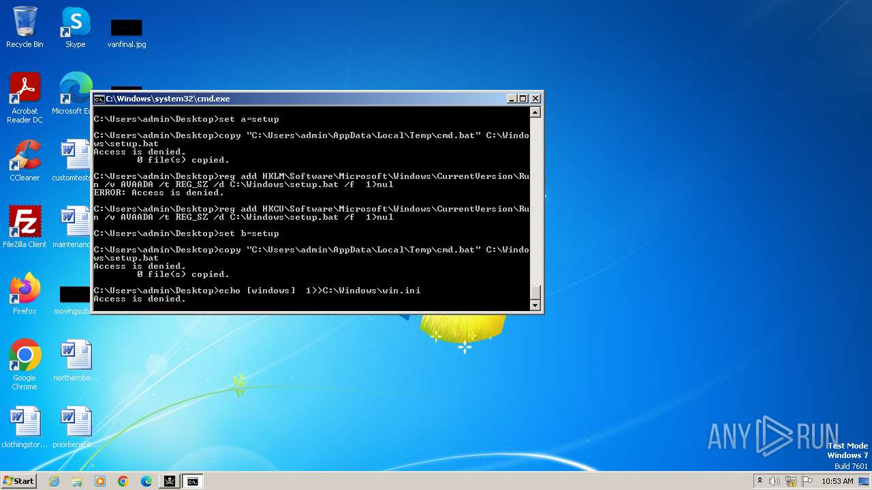The height and width of the screenshot is (490, 872).
Task: Select the Microsoft Edge desktop shortcut
Action: pos(74,94)
